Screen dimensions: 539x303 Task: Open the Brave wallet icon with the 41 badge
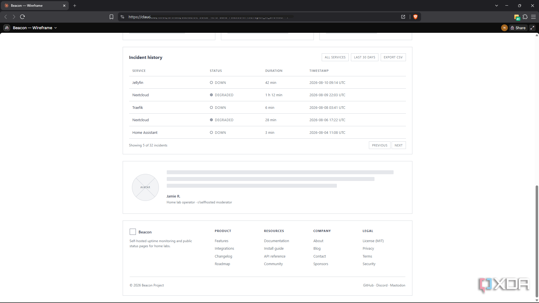coord(517,17)
